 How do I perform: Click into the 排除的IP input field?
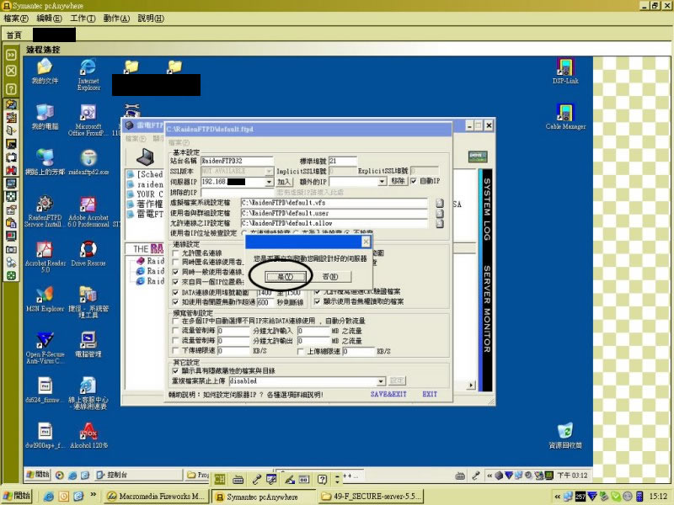coord(237,193)
